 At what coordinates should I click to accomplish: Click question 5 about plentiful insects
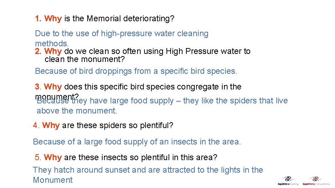point(126,157)
